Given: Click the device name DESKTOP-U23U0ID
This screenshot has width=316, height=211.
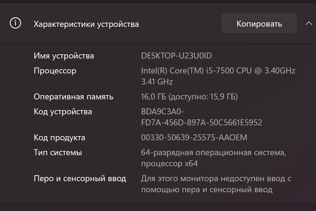Looking at the screenshot, I should coord(176,56).
